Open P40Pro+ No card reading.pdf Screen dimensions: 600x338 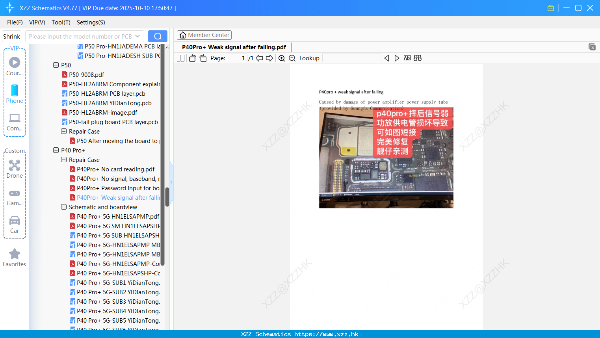coord(116,169)
